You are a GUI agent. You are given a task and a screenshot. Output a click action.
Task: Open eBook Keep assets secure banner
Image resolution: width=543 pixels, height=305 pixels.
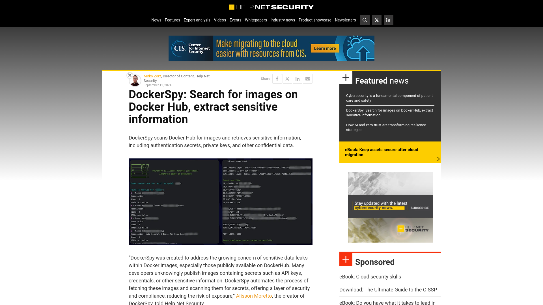click(x=390, y=152)
